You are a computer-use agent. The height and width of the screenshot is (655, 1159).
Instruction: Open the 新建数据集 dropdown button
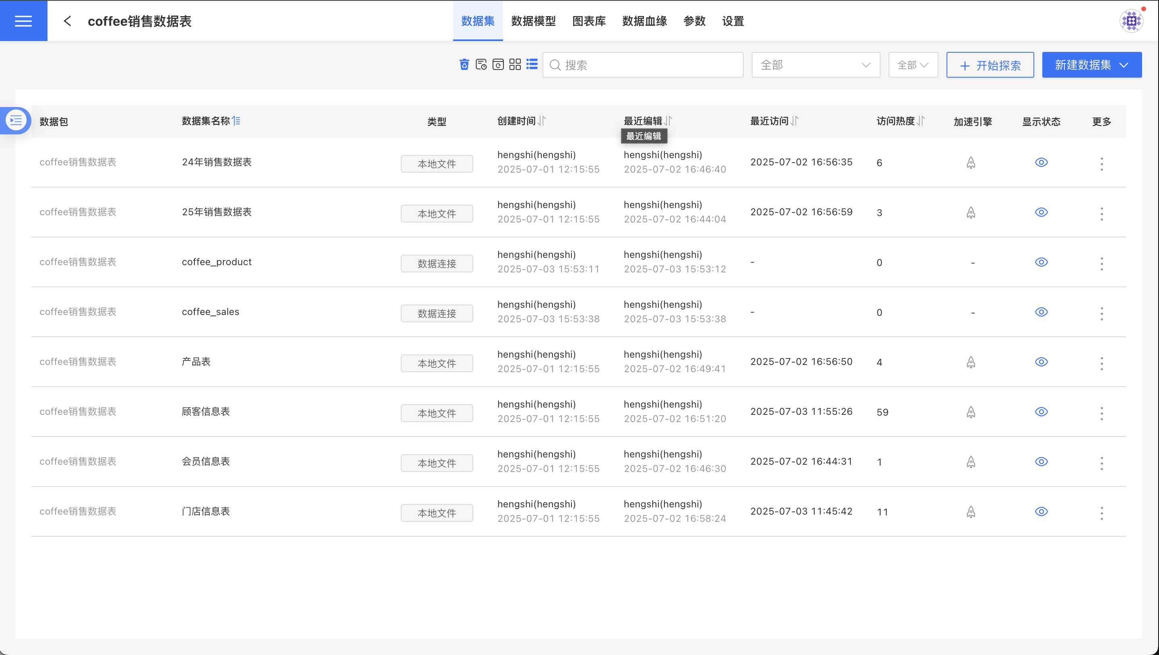(x=1091, y=65)
